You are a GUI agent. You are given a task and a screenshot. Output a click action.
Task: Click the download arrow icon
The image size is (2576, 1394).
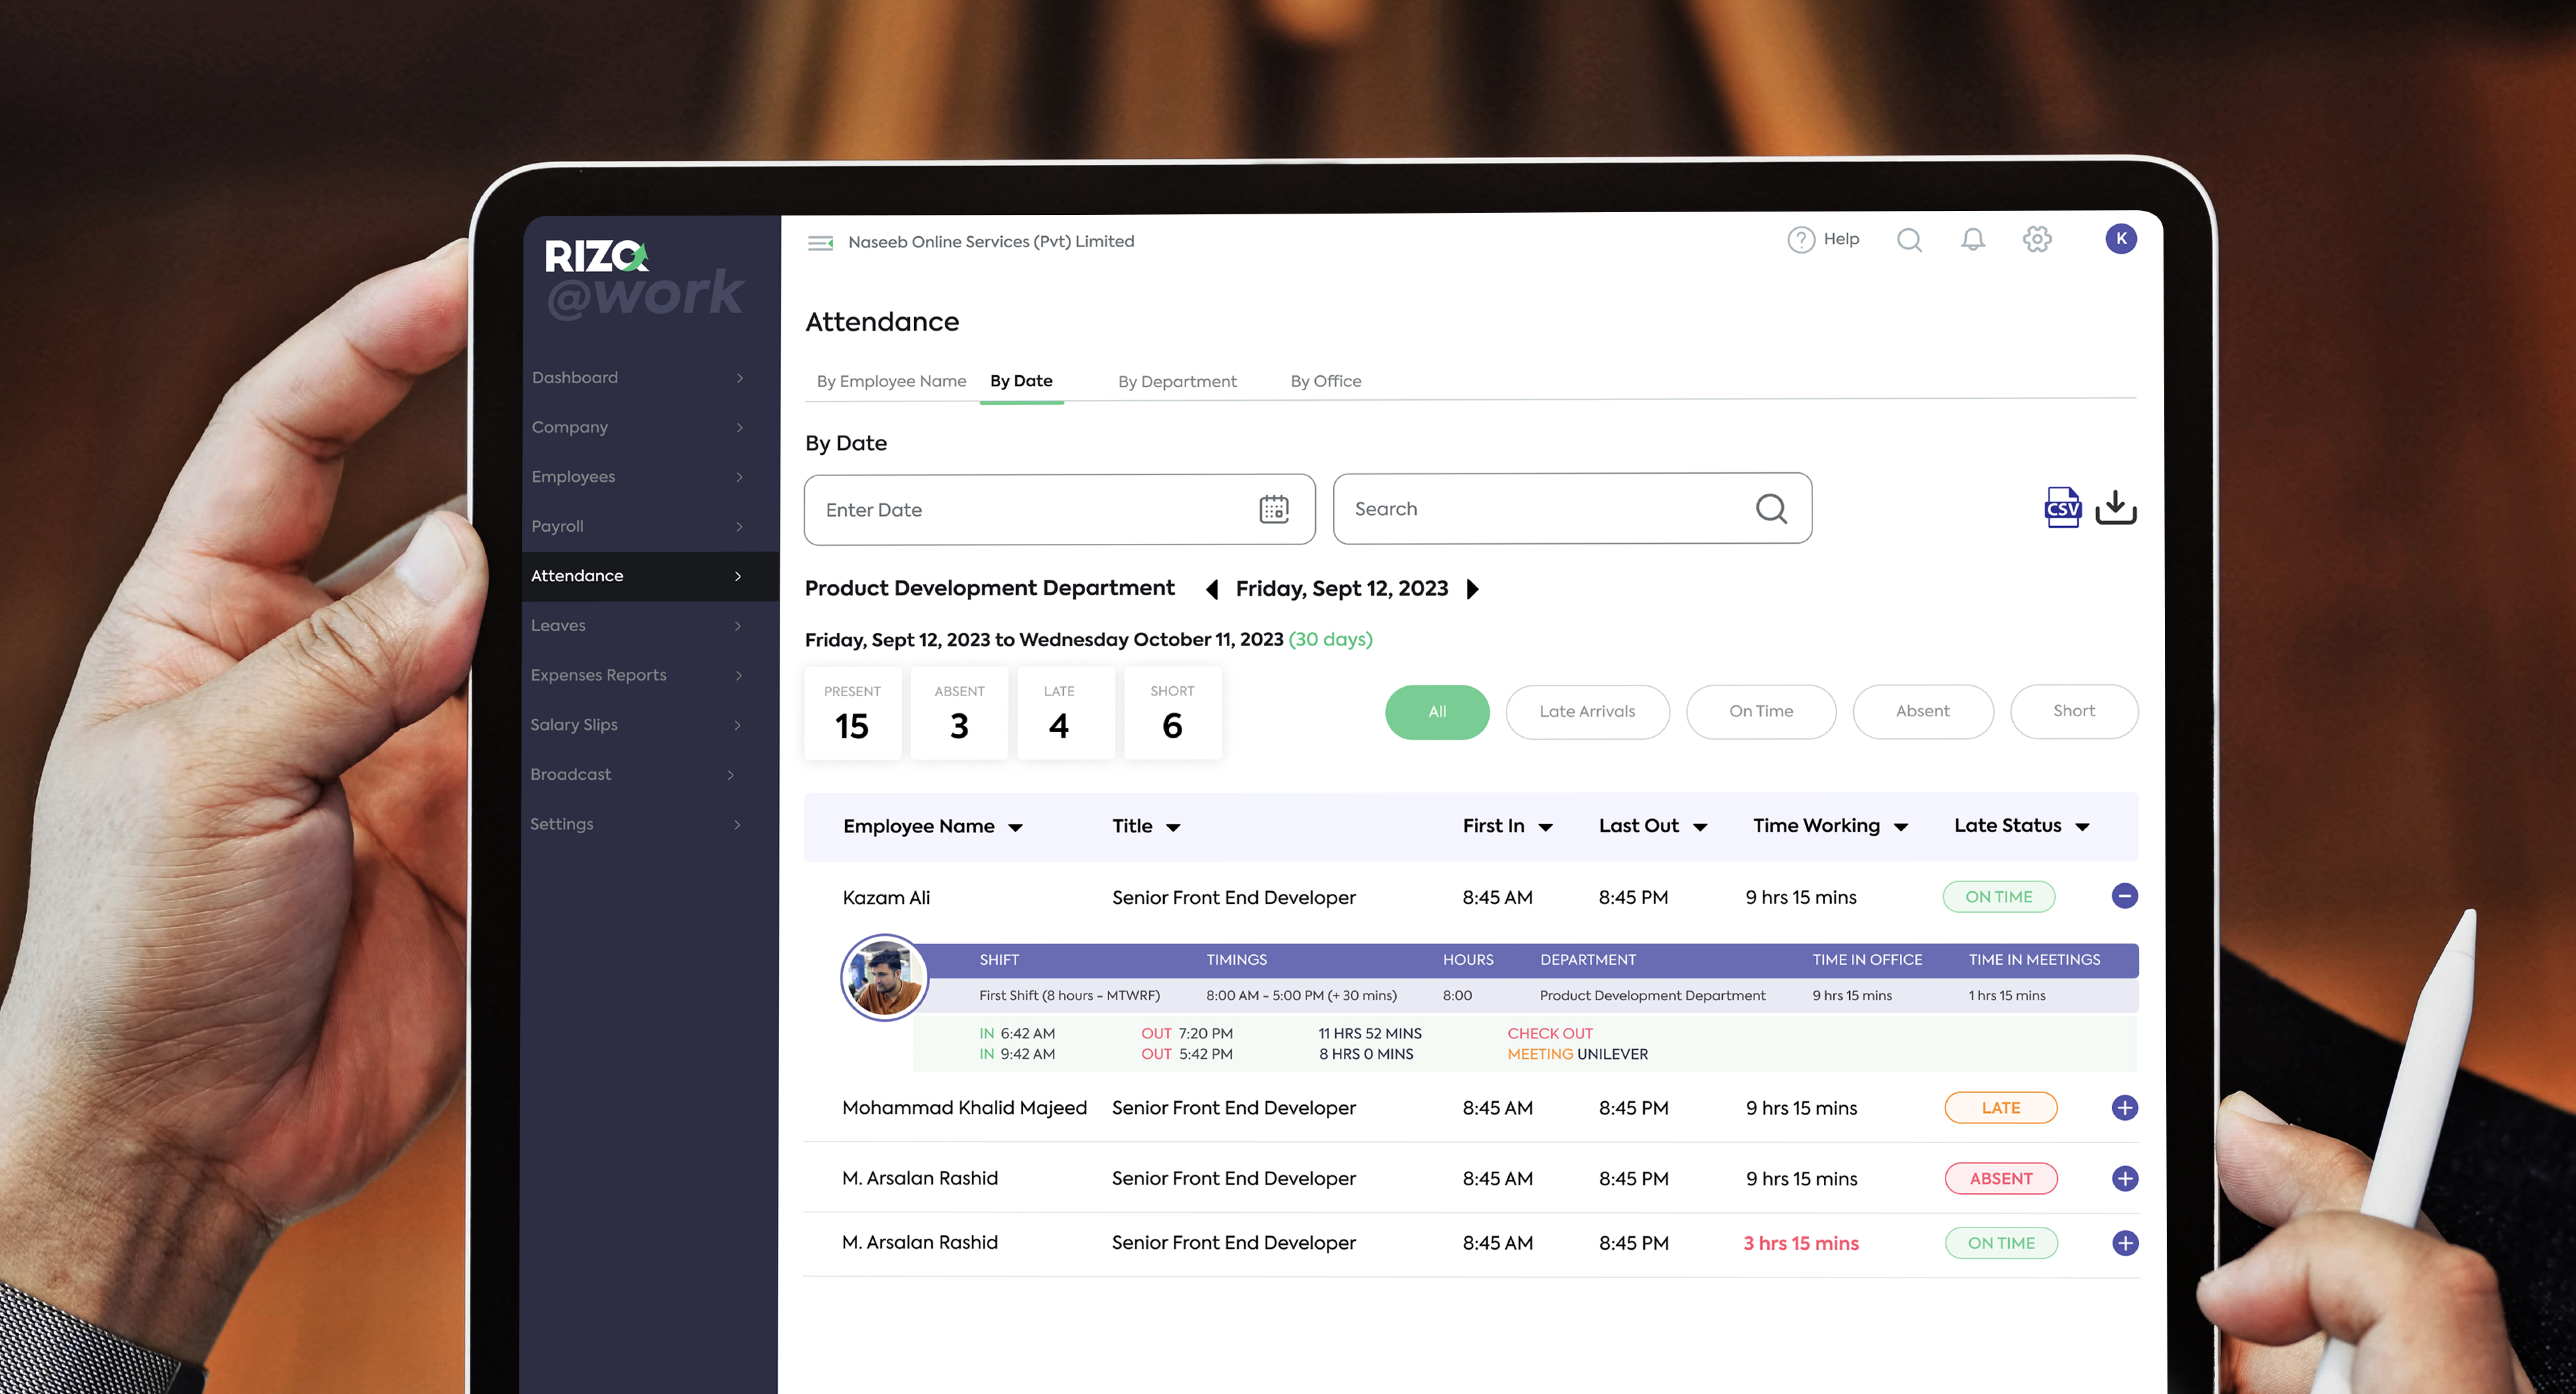[x=2116, y=507]
